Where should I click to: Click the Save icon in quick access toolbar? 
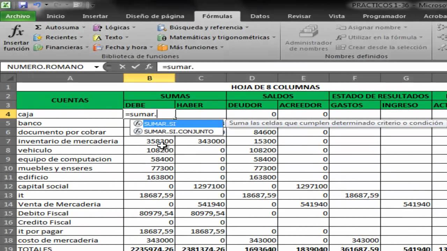[x=23, y=5]
